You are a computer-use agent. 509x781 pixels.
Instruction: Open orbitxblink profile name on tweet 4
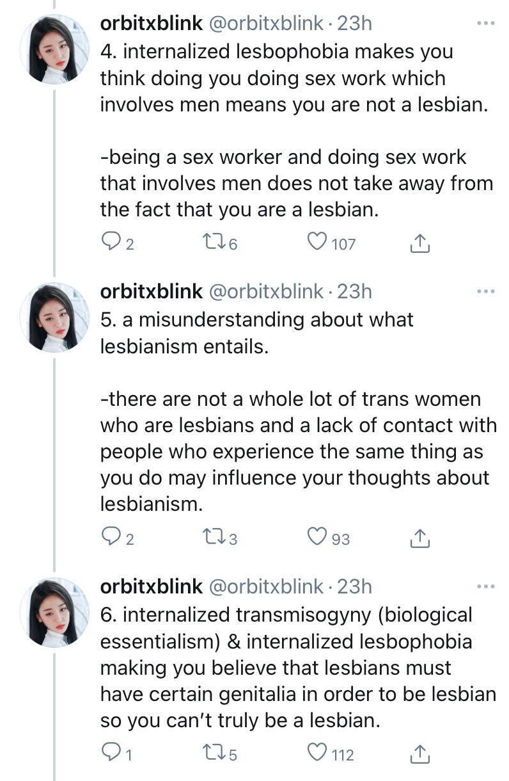(x=151, y=24)
